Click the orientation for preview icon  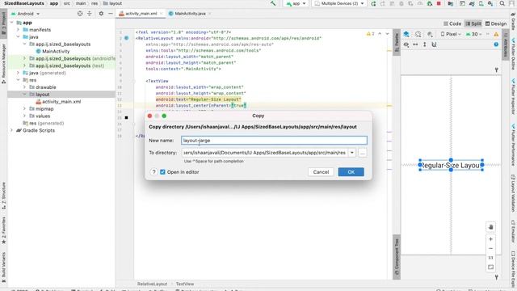pos(418,34)
